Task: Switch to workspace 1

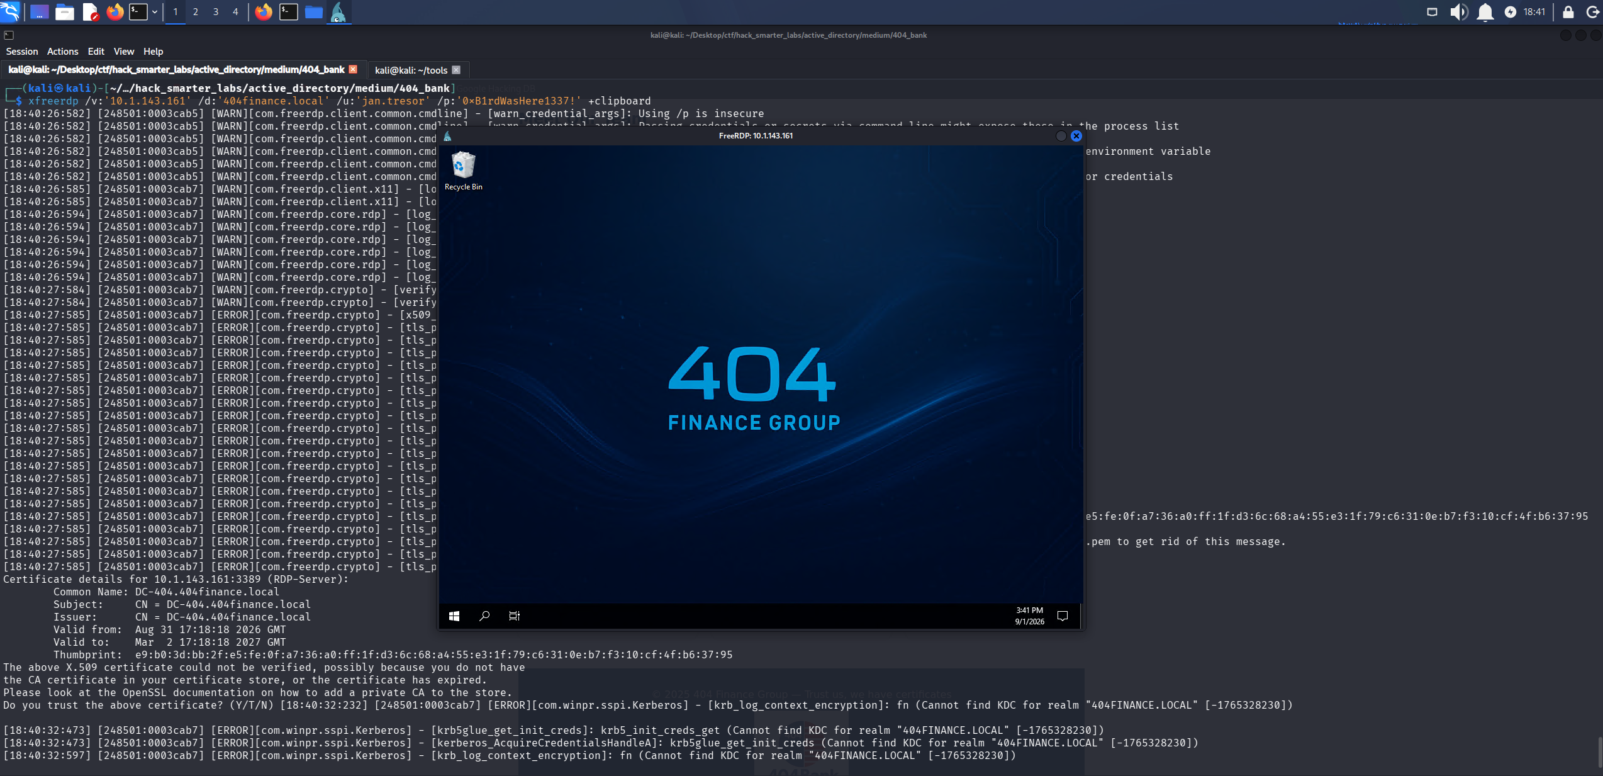Action: click(176, 12)
